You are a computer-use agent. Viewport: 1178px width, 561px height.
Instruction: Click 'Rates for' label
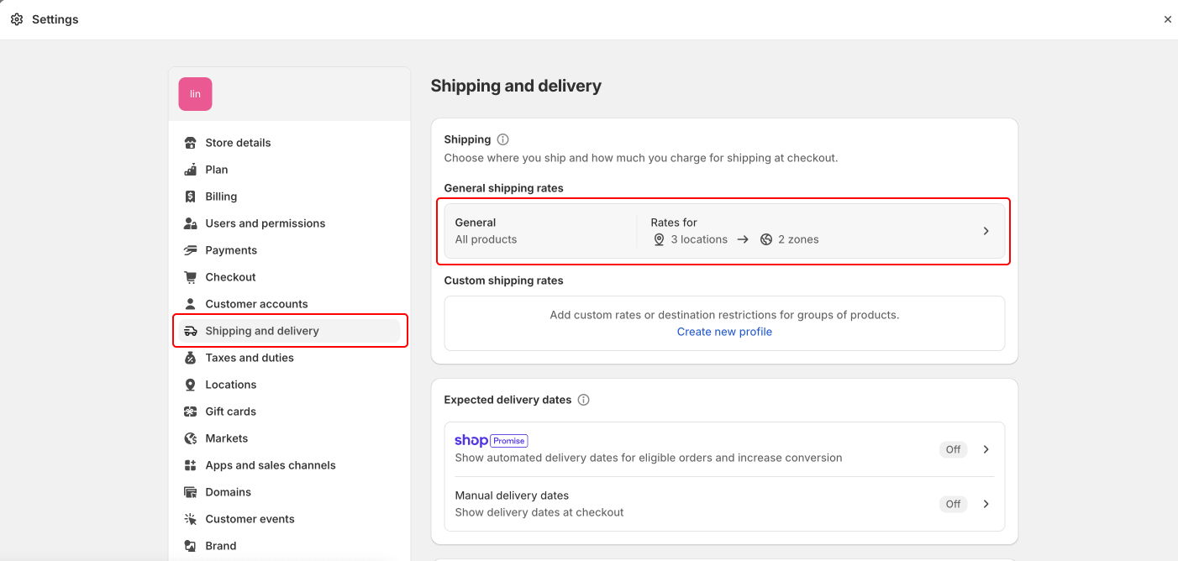(674, 223)
